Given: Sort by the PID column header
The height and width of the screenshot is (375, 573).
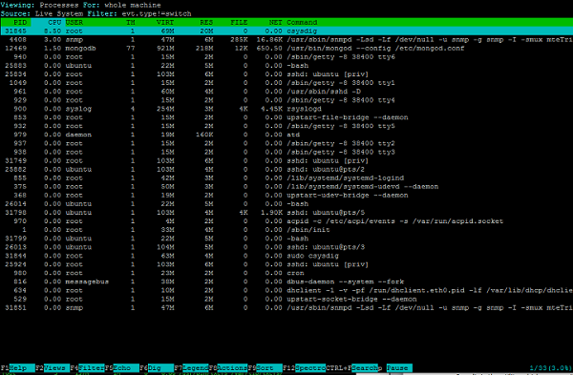Looking at the screenshot, I should point(20,22).
